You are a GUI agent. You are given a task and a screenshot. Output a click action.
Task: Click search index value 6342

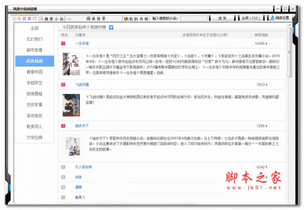[260, 167]
